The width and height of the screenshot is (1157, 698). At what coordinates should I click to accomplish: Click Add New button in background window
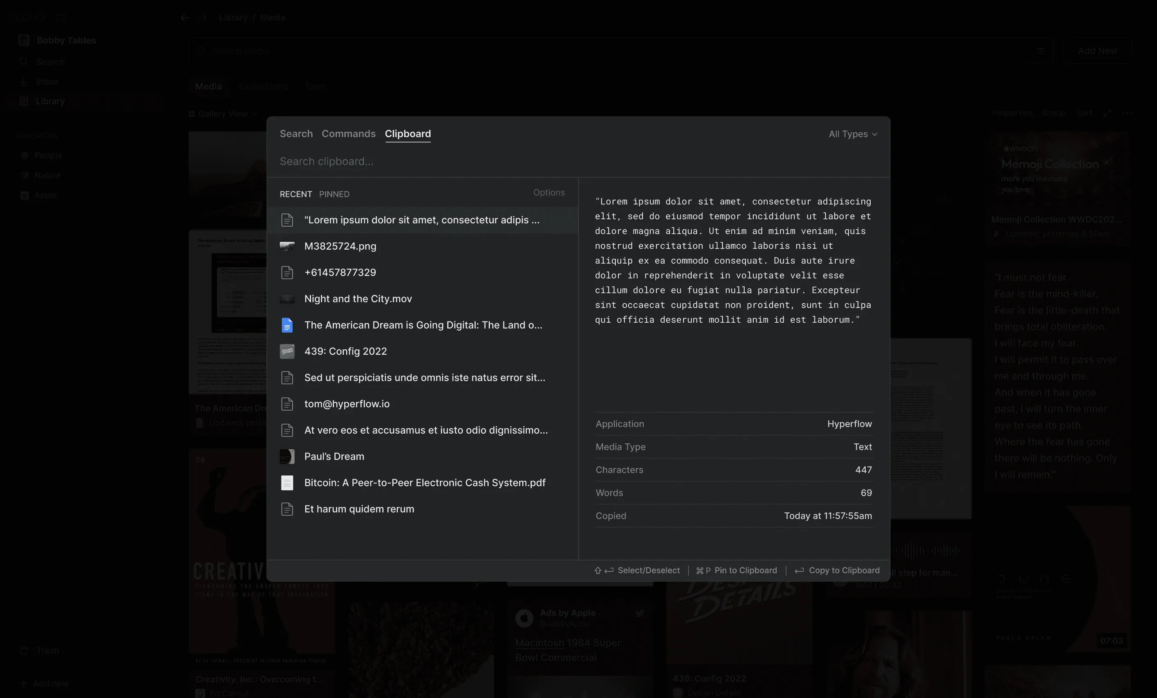[1098, 51]
